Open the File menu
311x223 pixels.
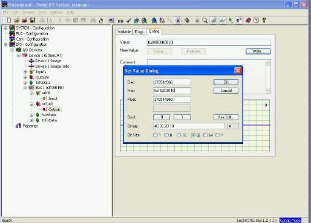click(5, 12)
